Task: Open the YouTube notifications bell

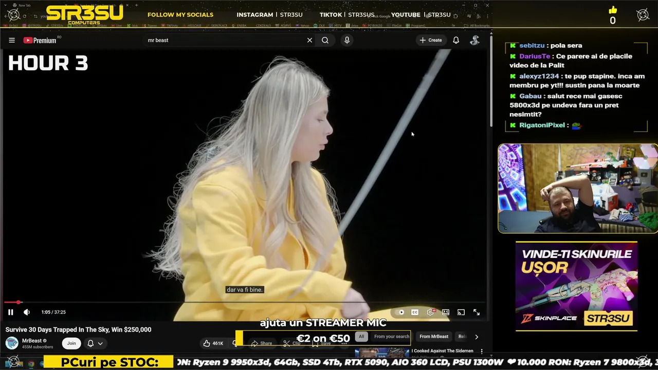Action: coord(456,40)
